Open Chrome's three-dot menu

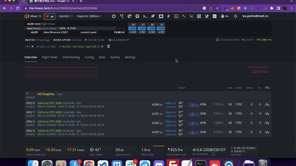coord(292,8)
